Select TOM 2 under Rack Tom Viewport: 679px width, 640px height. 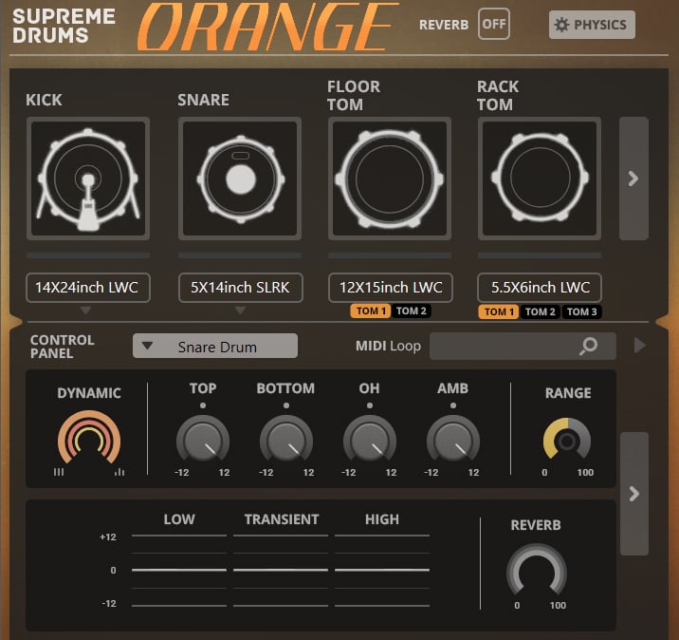click(540, 312)
